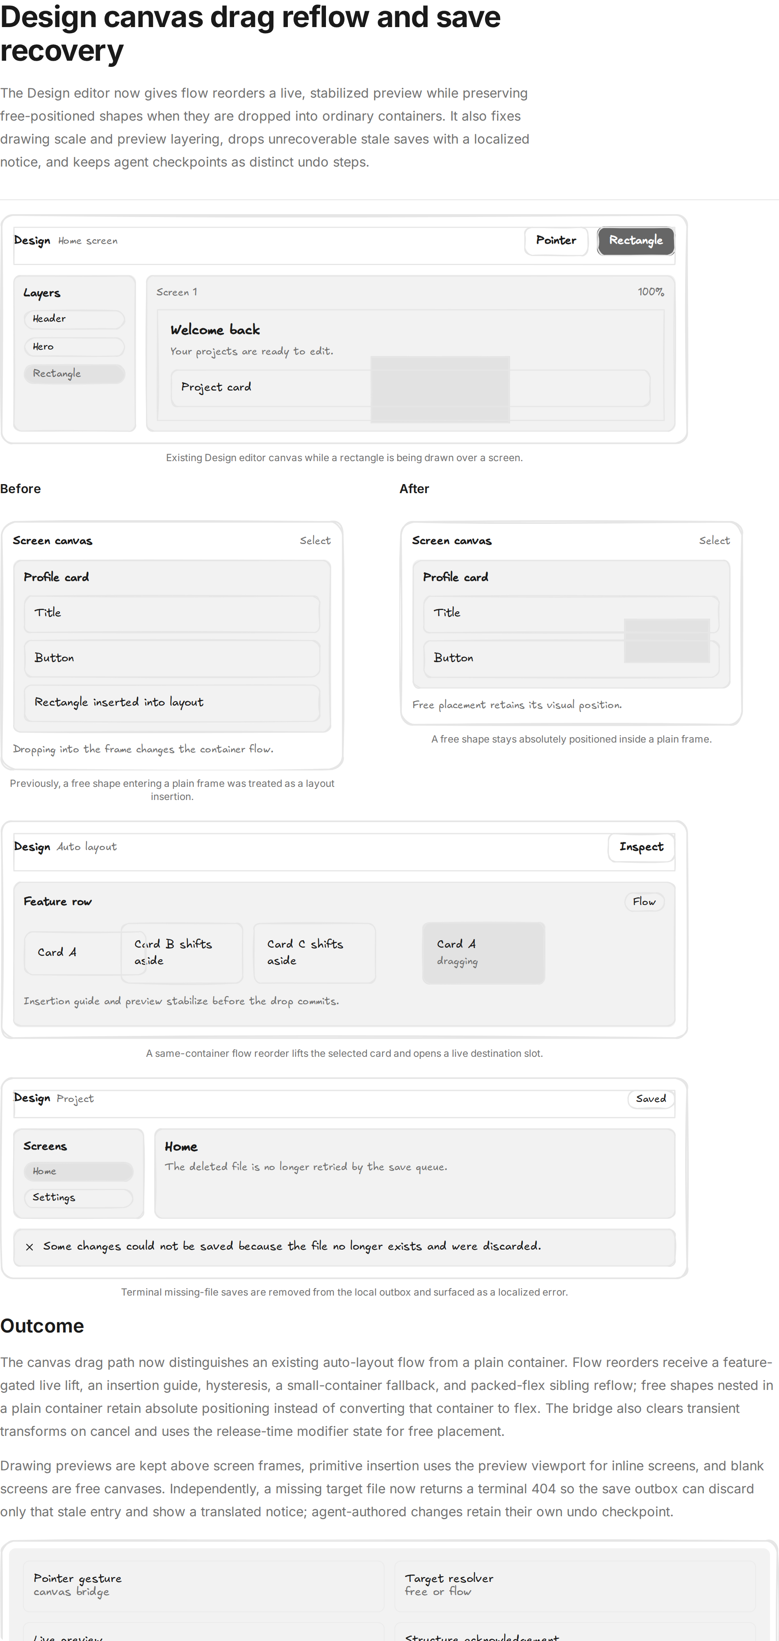Viewport: 779px width, 1641px height.
Task: Click the Inspect button
Action: coord(642,847)
